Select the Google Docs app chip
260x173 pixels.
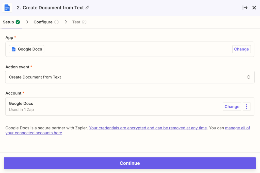coord(26,49)
